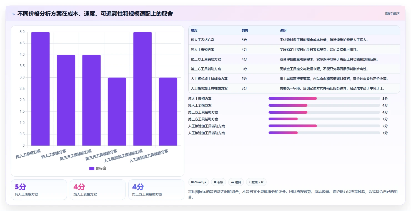Click the purple 指标值 legend swatch
The width and height of the screenshot is (411, 211).
point(92,168)
